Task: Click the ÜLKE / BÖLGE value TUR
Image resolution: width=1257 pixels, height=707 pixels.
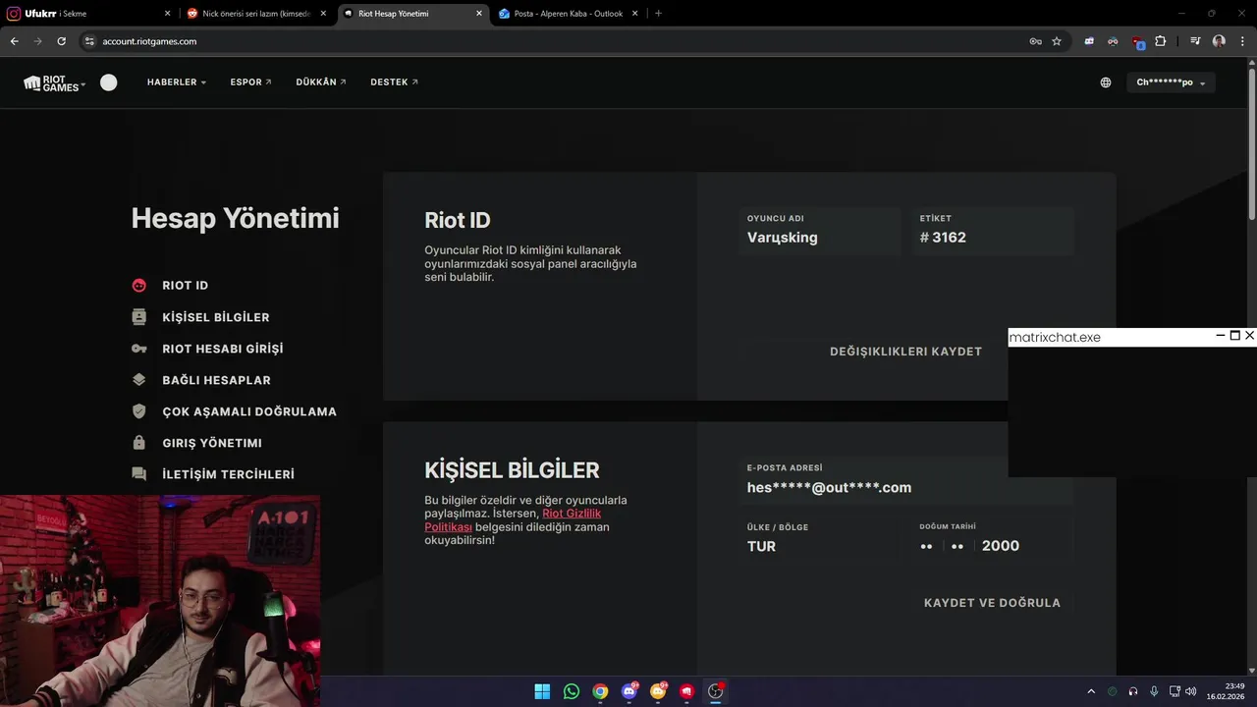Action: pos(761,546)
